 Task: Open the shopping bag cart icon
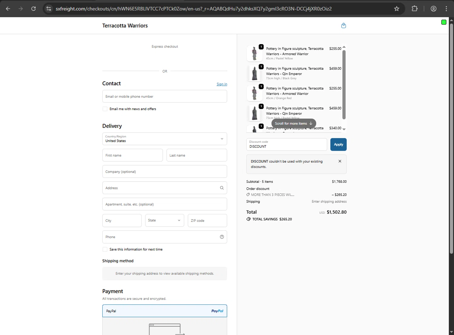[x=344, y=26]
